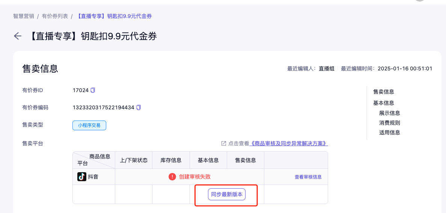Jump to 基本信息 in the side anchor nav

point(384,103)
